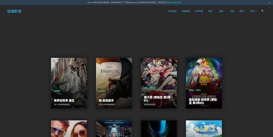Open the blue sky anime poster with 2
The width and height of the screenshot is (273, 137).
coord(204,129)
